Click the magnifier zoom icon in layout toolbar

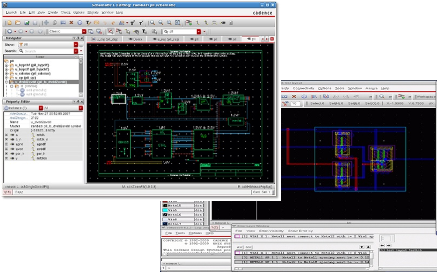tap(382, 97)
